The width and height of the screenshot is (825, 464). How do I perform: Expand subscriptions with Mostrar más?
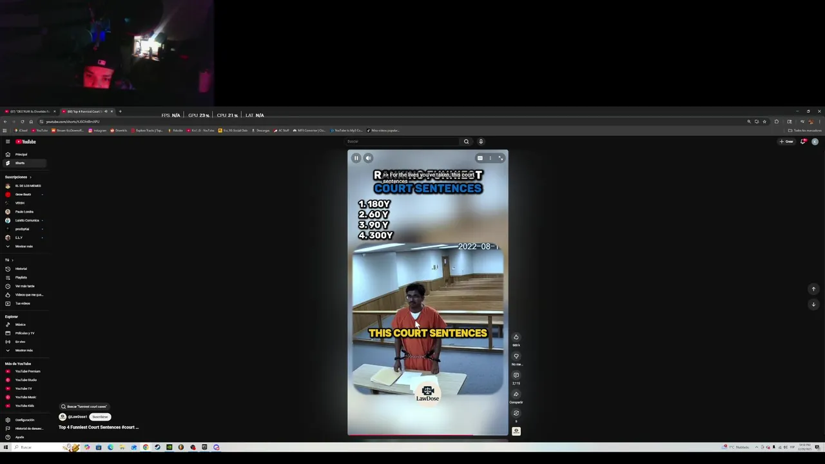[x=24, y=246]
